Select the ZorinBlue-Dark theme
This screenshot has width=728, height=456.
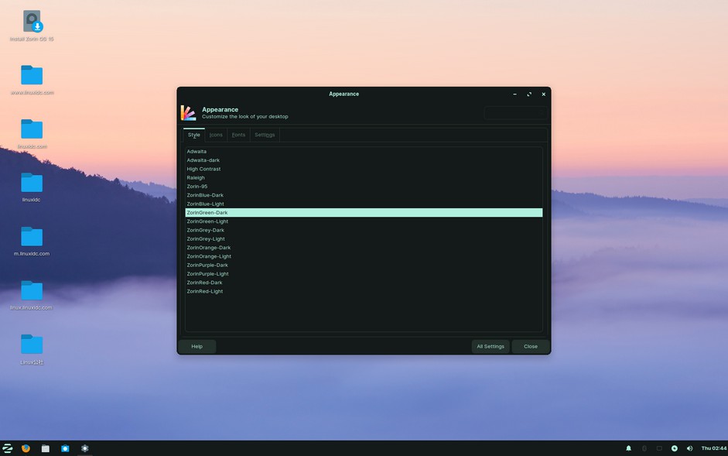click(x=364, y=195)
